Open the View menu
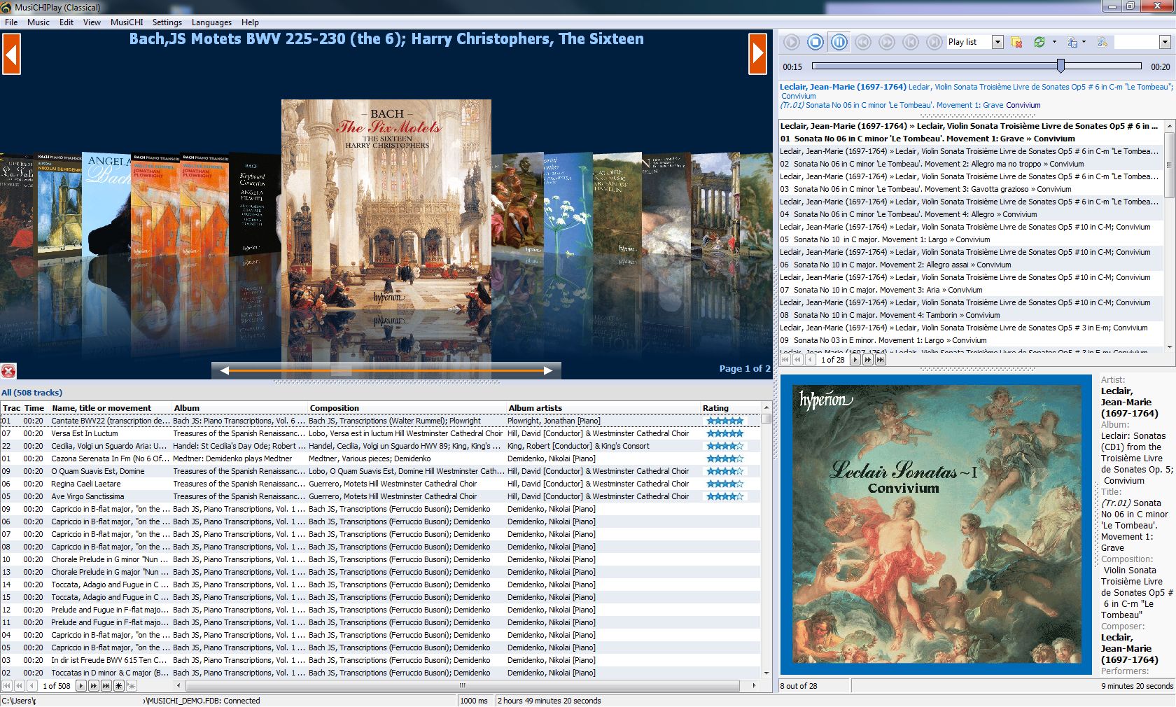 click(x=92, y=22)
